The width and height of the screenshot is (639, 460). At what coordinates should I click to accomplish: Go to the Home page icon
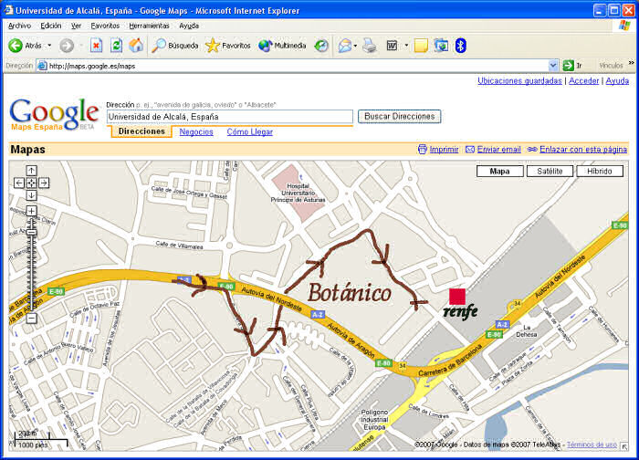point(136,46)
